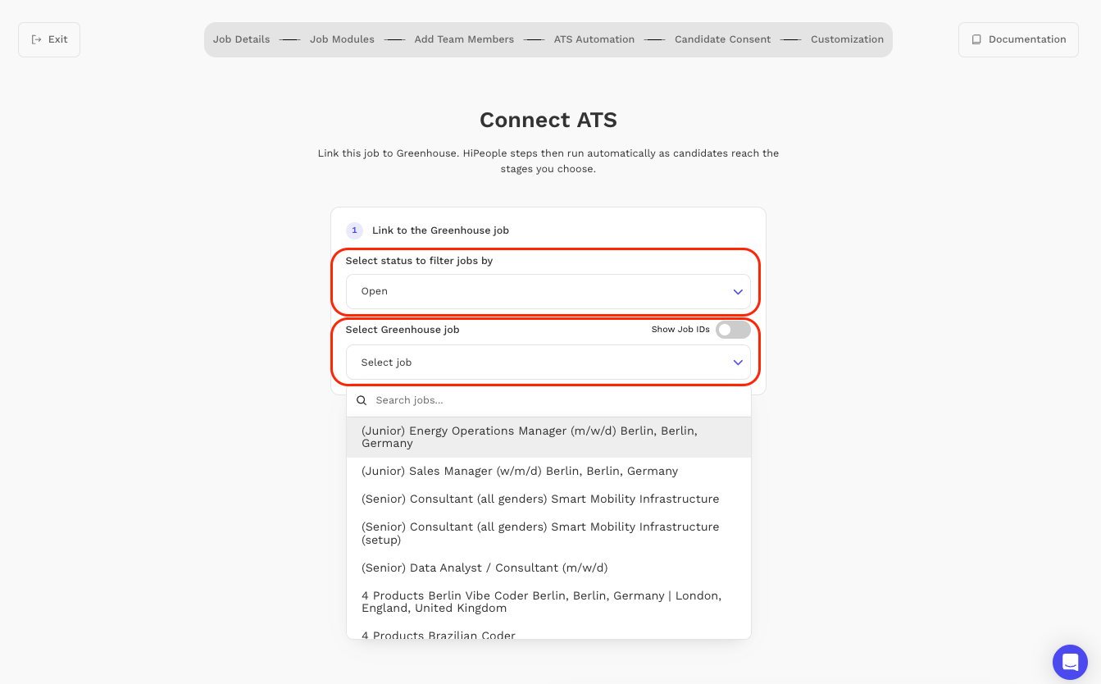Click the Exit button
This screenshot has width=1101, height=684.
pos(49,39)
